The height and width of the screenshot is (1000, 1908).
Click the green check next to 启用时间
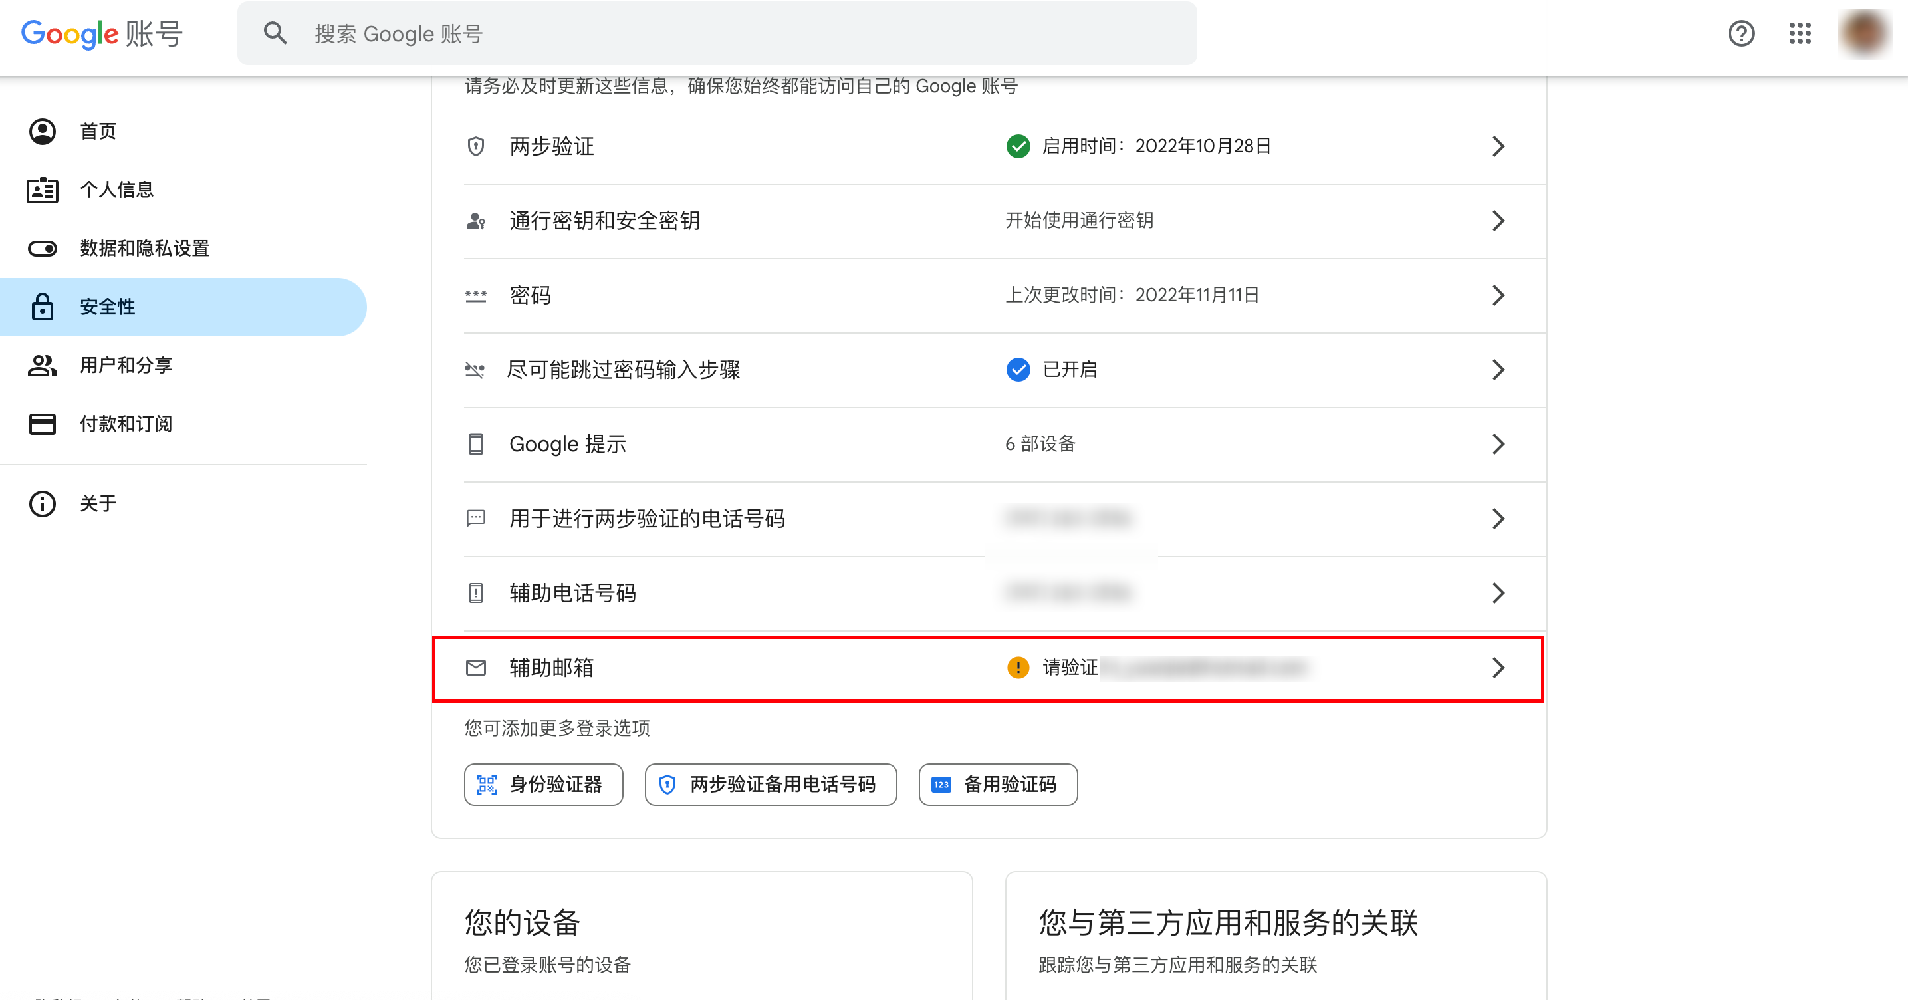1018,146
